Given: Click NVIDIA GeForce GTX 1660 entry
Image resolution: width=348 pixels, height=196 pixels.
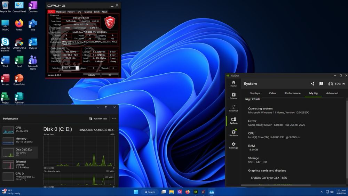Looking at the screenshot, I should 269,178.
